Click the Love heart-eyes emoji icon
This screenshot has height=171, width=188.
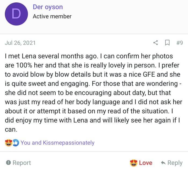133,163
